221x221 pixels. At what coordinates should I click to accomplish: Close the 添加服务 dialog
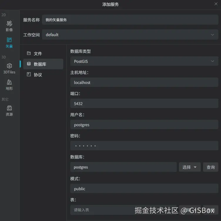[x=216, y=4]
